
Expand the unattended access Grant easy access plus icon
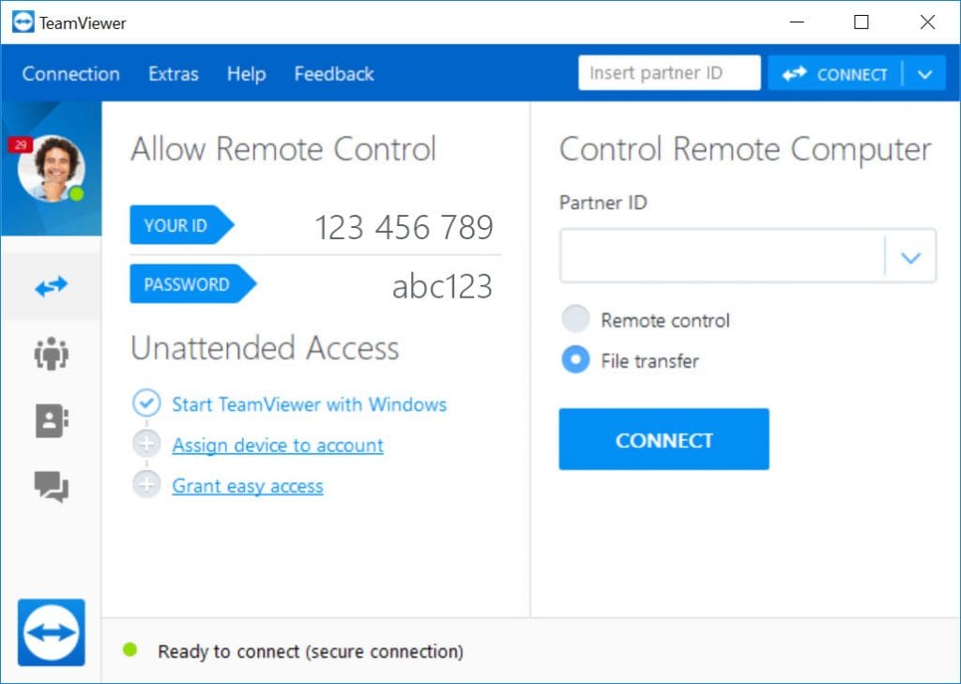coord(147,485)
